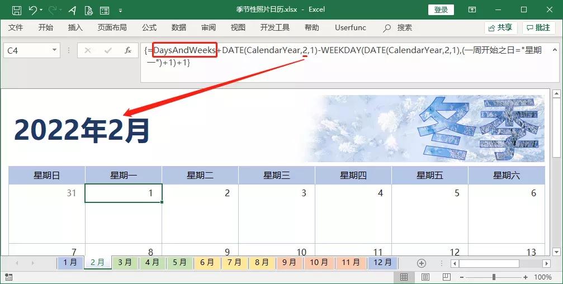Image resolution: width=563 pixels, height=284 pixels.
Task: Open the 10月 sheet tab
Action: (x=319, y=262)
